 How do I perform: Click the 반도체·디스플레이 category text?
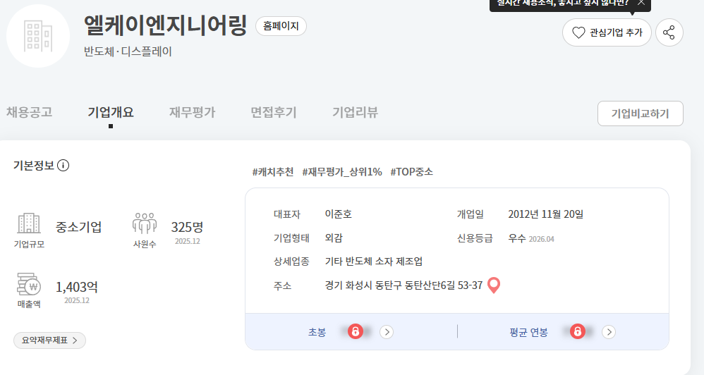(x=128, y=51)
